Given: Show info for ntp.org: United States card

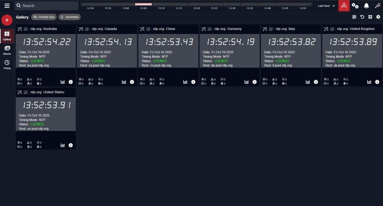Looking at the screenshot, I should (x=71, y=145).
